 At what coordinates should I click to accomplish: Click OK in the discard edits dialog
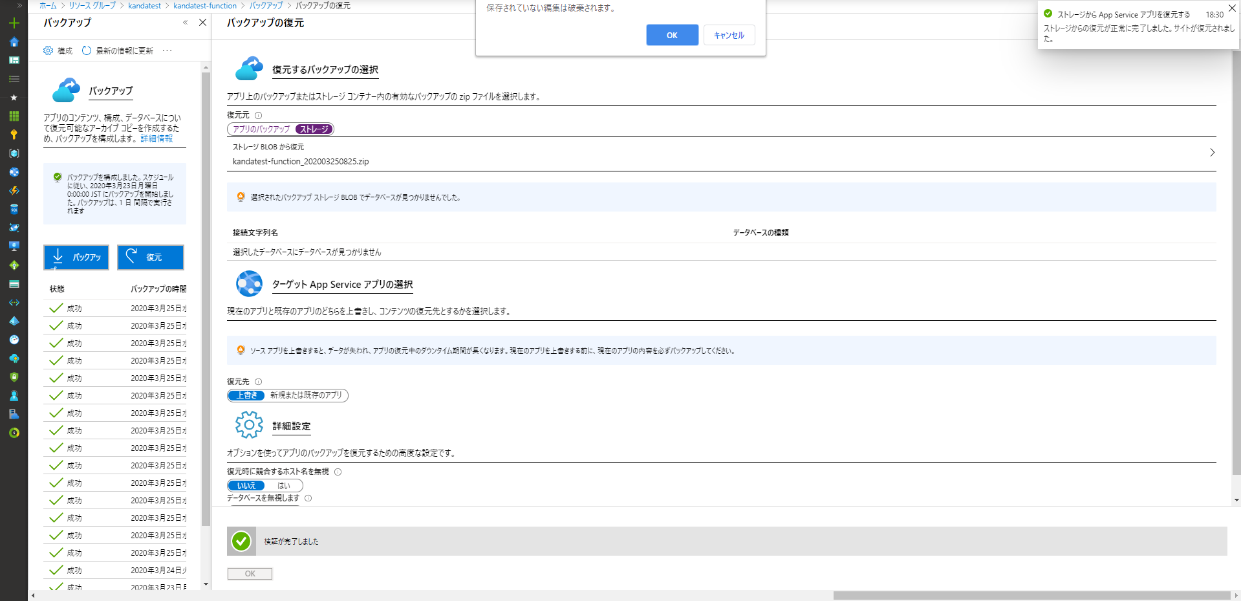[672, 35]
